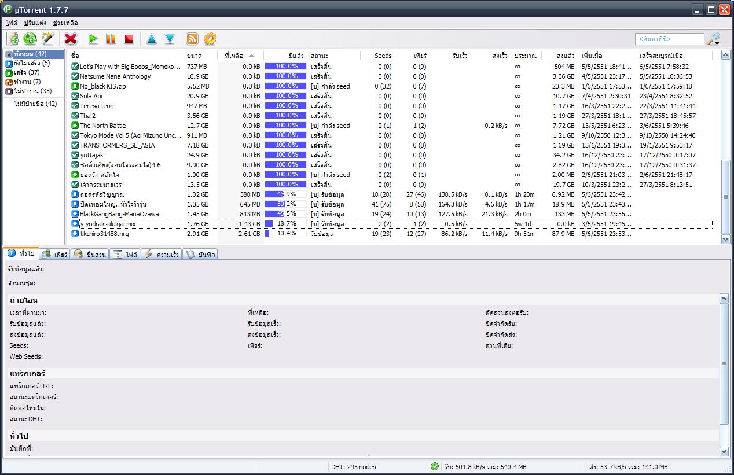The image size is (734, 475).
Task: Click the 5w 1d estimated time cell
Action: (523, 224)
